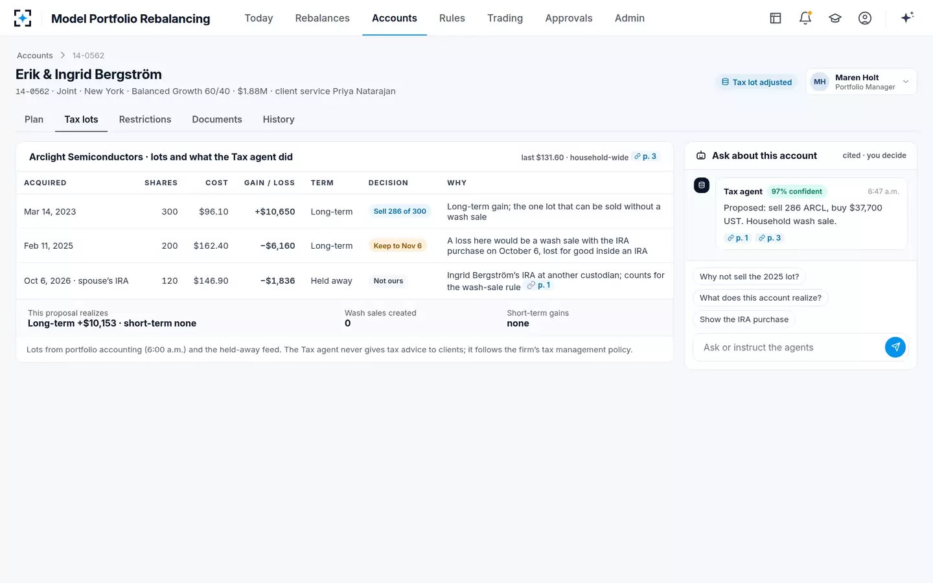Viewport: 933px width, 583px height.
Task: Select the 'Feb 11, 2025' lot date
Action: click(49, 246)
